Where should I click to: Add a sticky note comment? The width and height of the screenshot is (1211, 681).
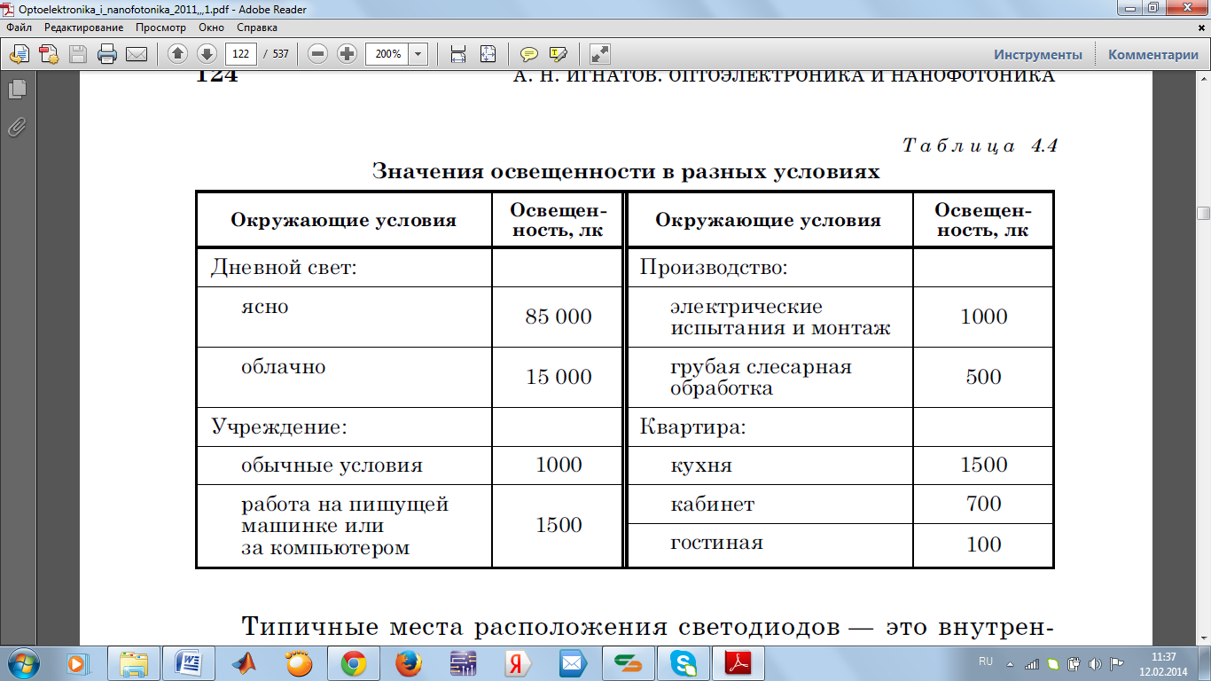tap(529, 54)
